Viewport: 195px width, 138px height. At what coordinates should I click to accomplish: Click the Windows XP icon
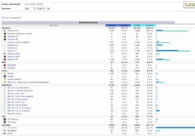coord(5,31)
